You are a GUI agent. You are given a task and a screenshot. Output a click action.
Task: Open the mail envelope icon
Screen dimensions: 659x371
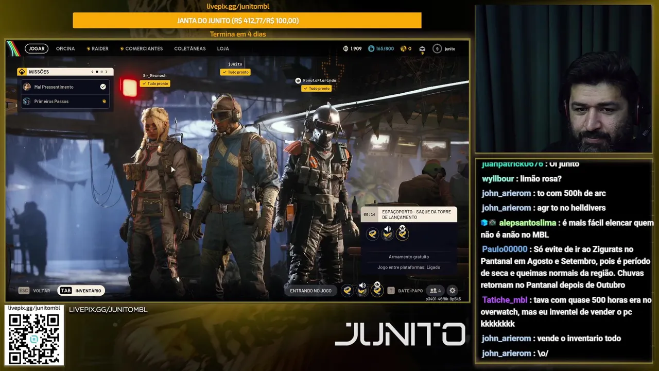click(422, 49)
